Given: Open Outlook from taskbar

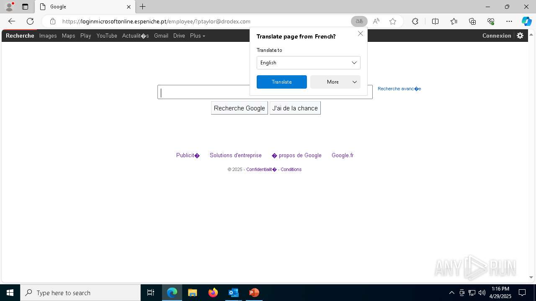Looking at the screenshot, I should [x=233, y=293].
